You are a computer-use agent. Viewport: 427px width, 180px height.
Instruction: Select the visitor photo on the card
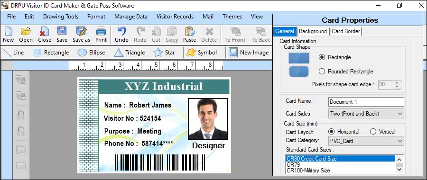pyautogui.click(x=208, y=119)
